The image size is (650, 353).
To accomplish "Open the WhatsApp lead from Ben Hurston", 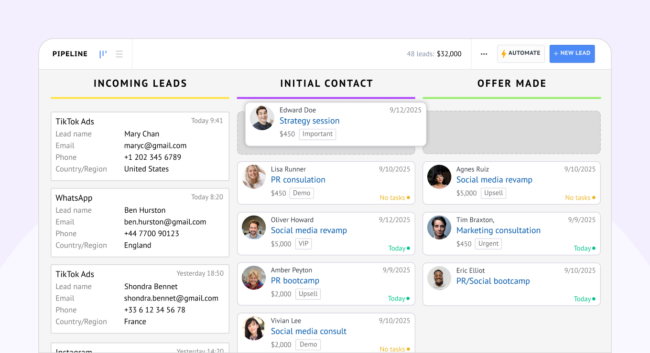I will pyautogui.click(x=140, y=222).
